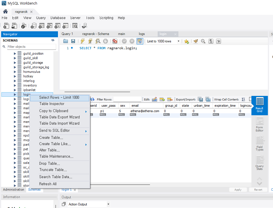
Task: Rollback the transaction X icon
Action: 132,41
